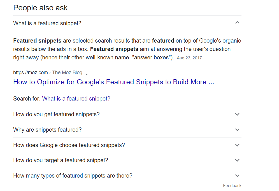Open the breadcrumb options dropdown beside The Moz Blog
The image size is (279, 191).
point(87,74)
